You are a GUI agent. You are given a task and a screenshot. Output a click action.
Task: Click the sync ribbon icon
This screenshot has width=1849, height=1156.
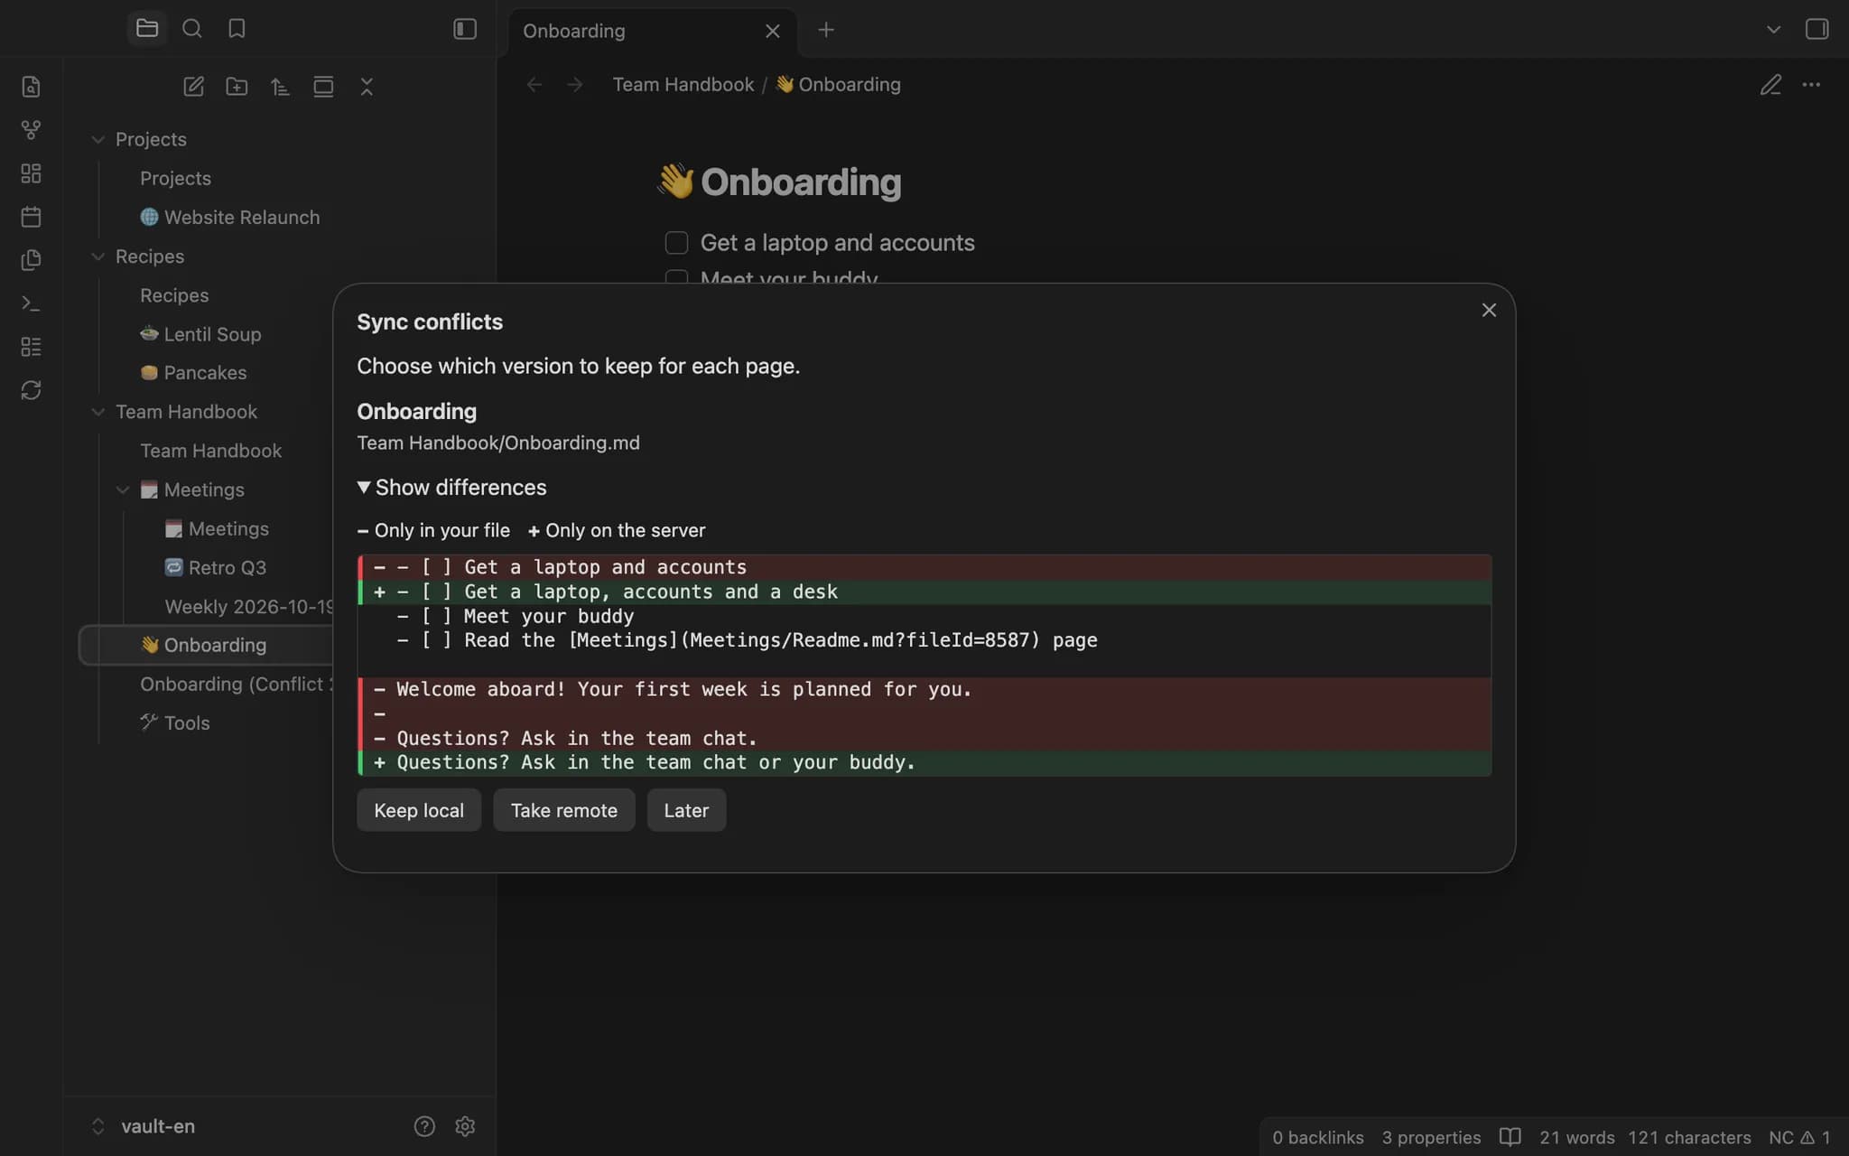click(31, 390)
